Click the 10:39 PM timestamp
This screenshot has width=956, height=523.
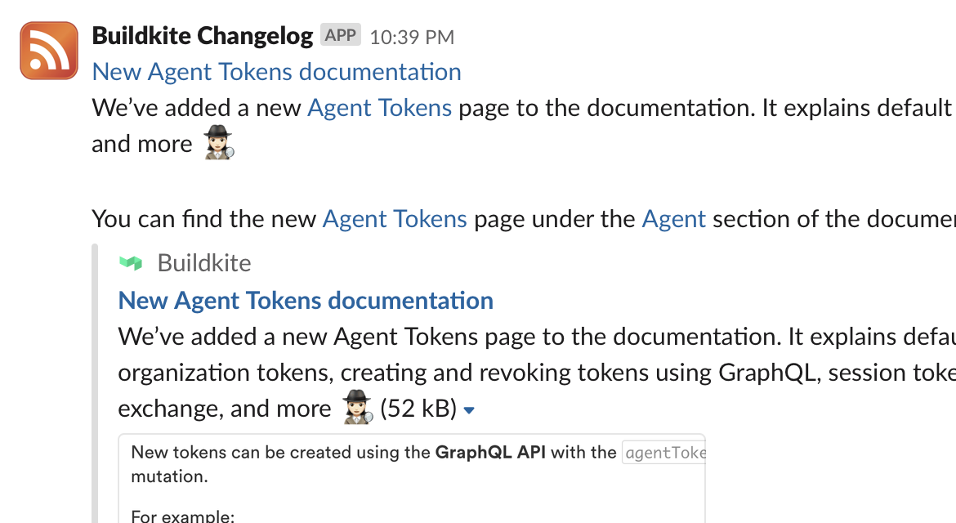coord(411,37)
